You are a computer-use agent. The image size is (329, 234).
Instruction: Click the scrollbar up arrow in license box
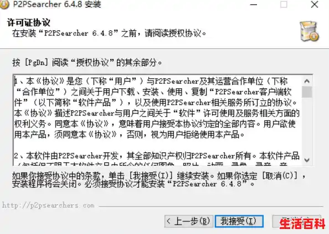click(x=307, y=81)
